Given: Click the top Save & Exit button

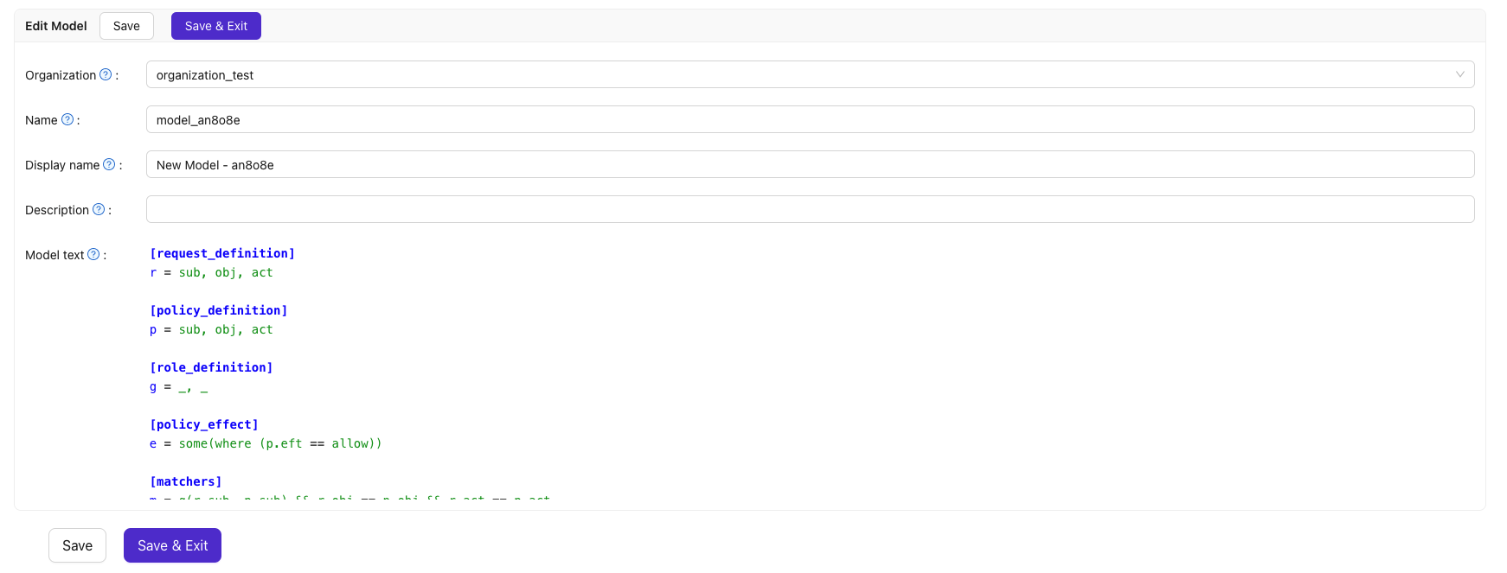Looking at the screenshot, I should coord(216,26).
